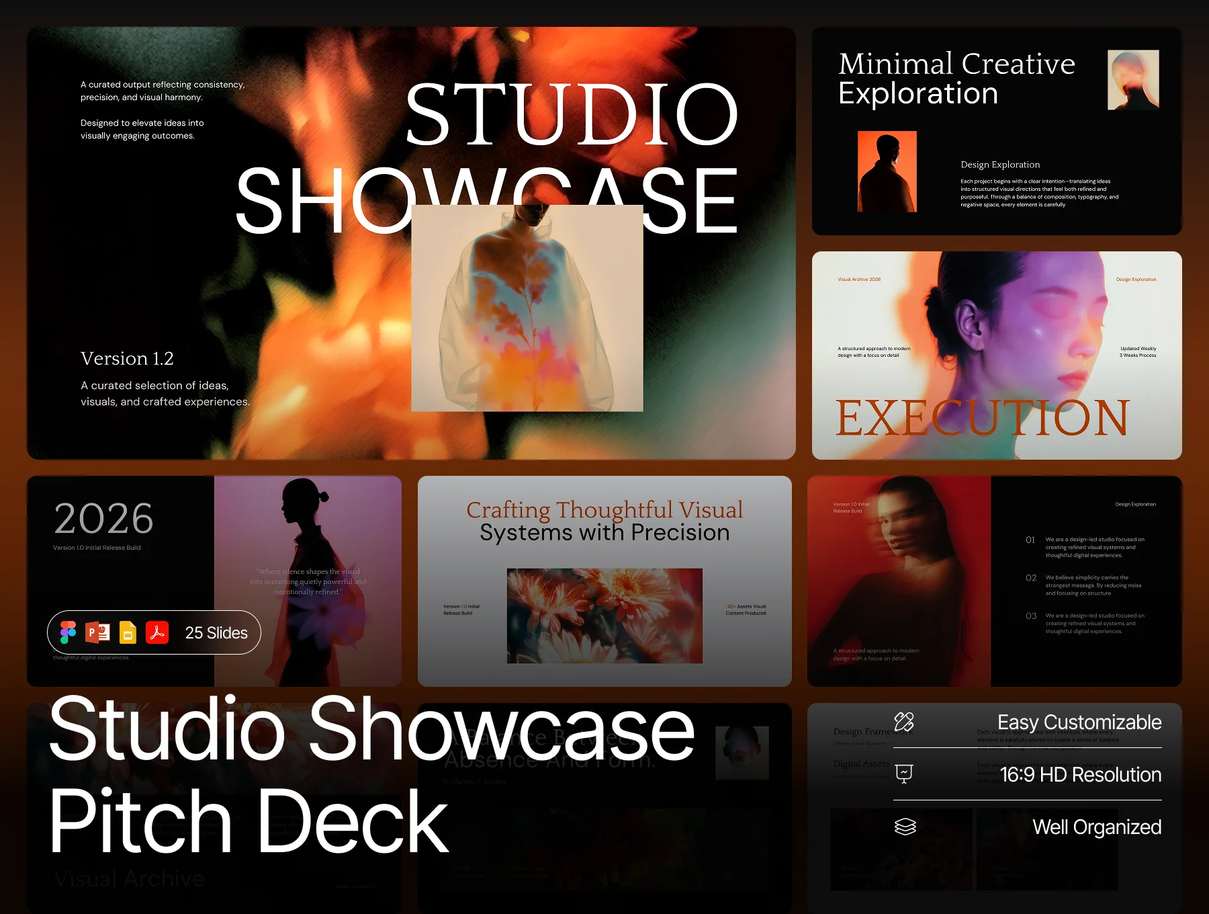
Task: Select the "Version 1.0 Initial Release Build" text under 2026
Action: coord(97,548)
